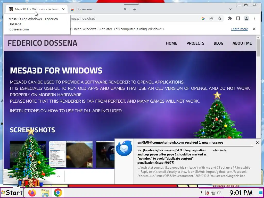
Task: Open the Chrome profile avatar
Action: (x=246, y=18)
